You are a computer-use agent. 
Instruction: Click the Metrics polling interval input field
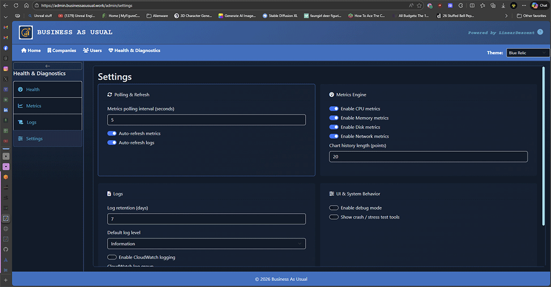click(x=207, y=120)
